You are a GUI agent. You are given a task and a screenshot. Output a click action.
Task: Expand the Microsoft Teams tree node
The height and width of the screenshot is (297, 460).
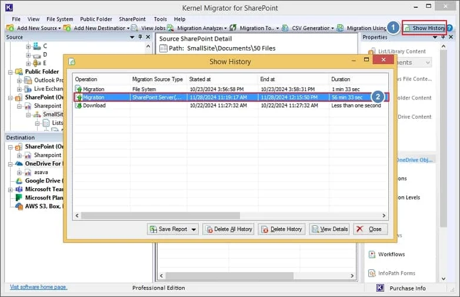tap(10, 189)
